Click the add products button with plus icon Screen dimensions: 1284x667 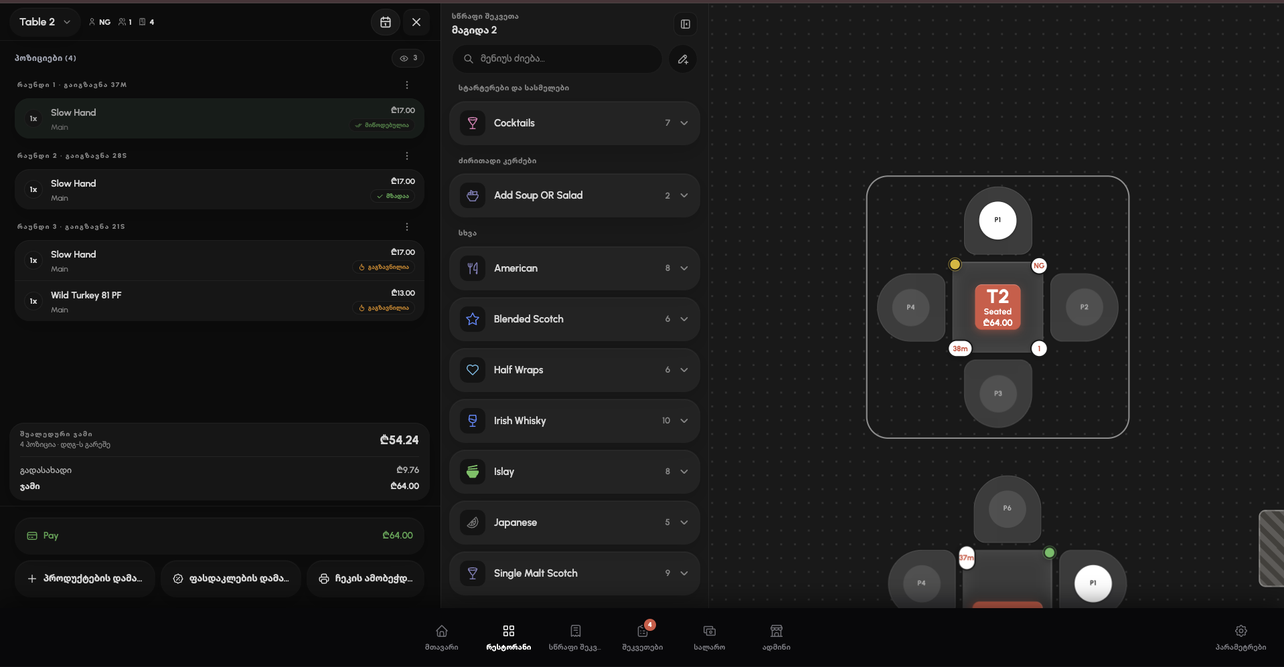click(x=85, y=579)
